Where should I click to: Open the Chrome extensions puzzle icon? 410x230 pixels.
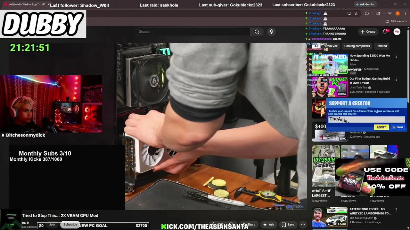(x=367, y=13)
